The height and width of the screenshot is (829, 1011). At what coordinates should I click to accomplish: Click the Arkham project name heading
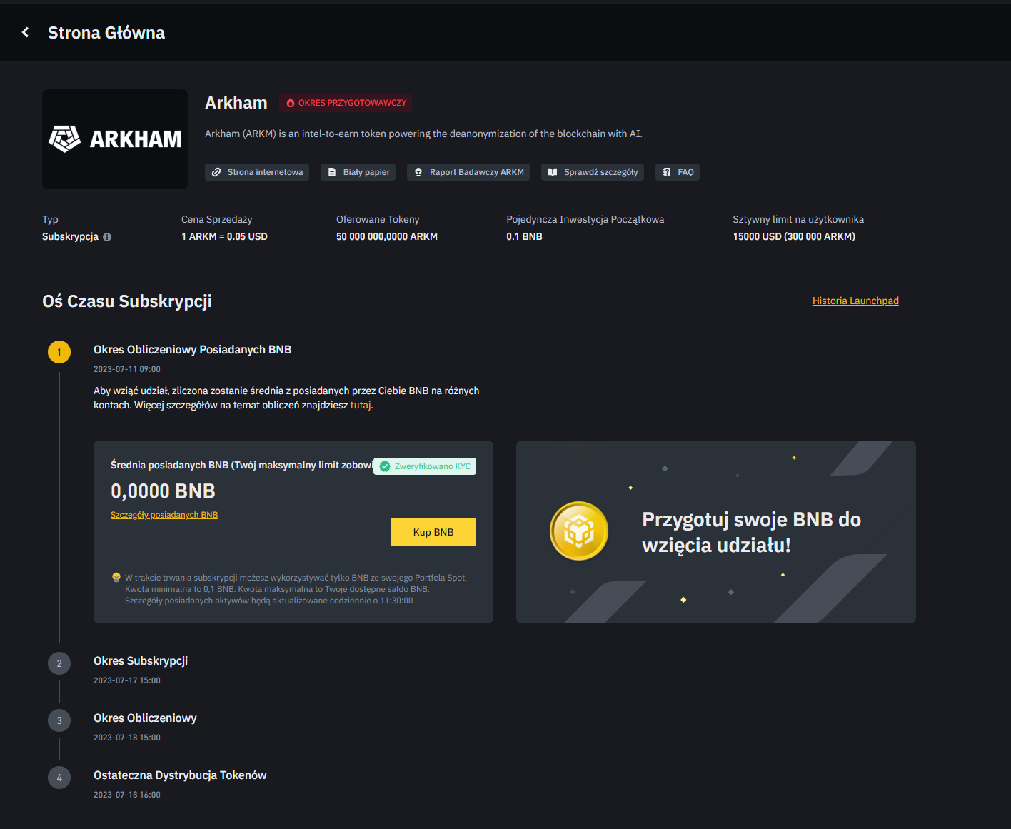point(236,103)
